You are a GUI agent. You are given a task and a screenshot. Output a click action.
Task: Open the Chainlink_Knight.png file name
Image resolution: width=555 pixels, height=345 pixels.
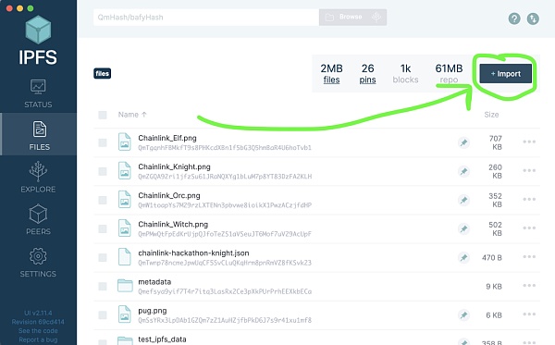point(174,166)
